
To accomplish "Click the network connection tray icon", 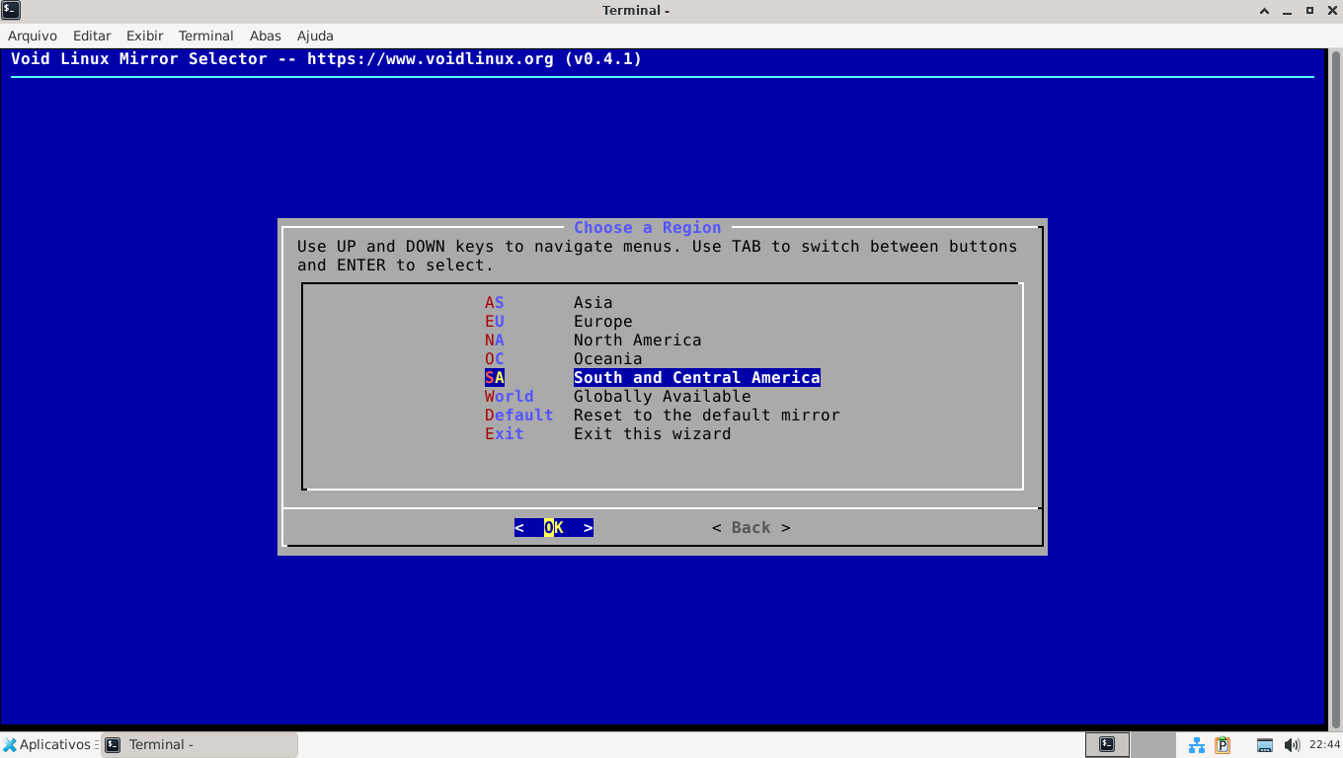I will point(1196,745).
